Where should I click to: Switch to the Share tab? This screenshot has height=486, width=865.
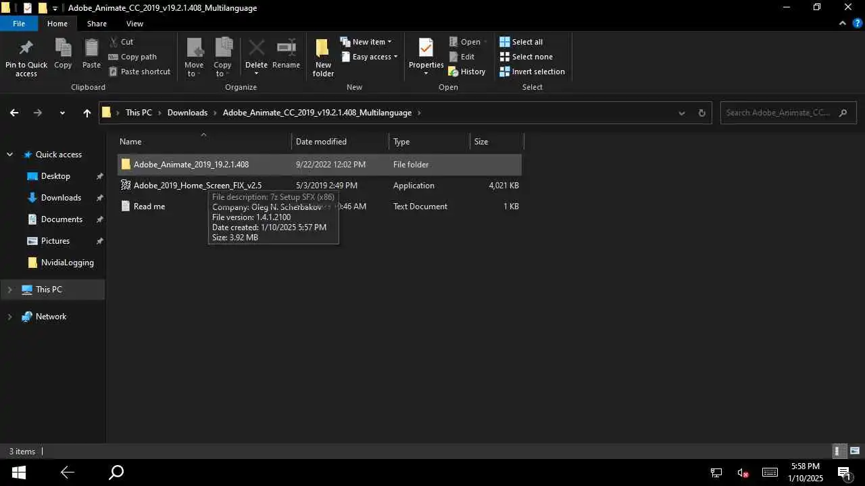97,24
